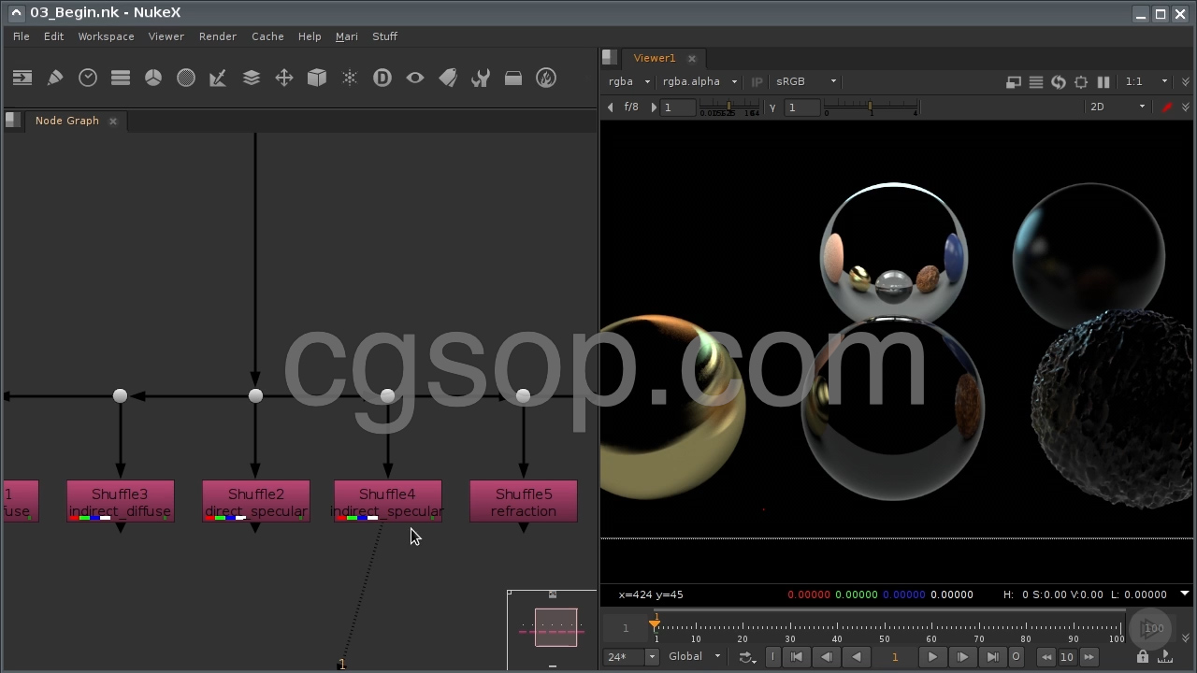The width and height of the screenshot is (1197, 673).
Task: Open the Cache menu
Action: tap(267, 36)
